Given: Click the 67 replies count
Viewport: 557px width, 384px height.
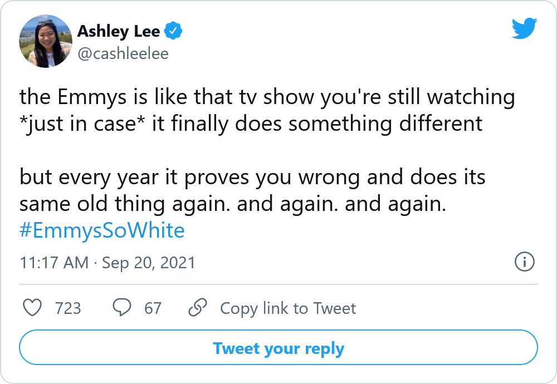Looking at the screenshot, I should tap(153, 308).
